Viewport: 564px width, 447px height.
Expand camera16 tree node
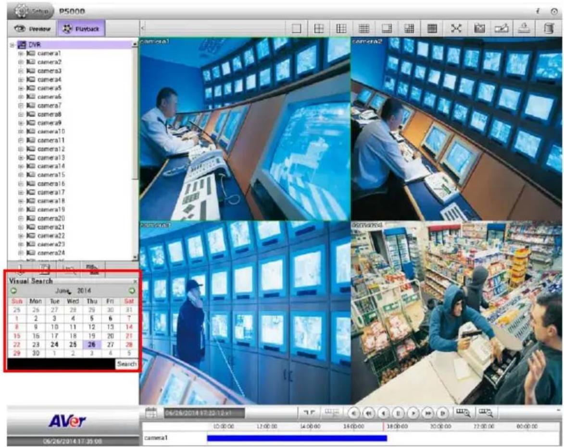coord(21,184)
